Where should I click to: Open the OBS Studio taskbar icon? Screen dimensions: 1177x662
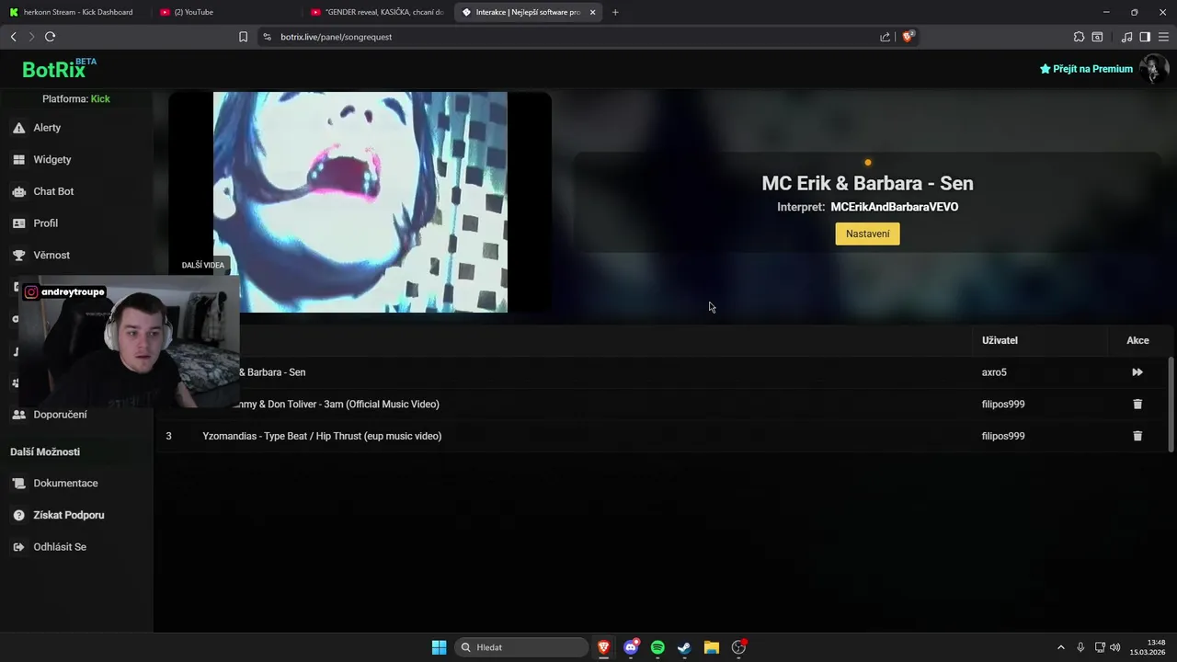[x=738, y=647]
